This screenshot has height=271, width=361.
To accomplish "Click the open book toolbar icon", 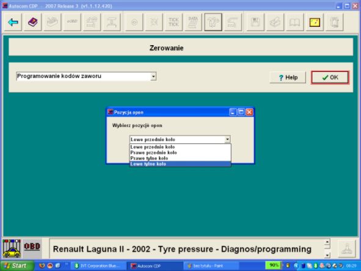I will [294, 23].
